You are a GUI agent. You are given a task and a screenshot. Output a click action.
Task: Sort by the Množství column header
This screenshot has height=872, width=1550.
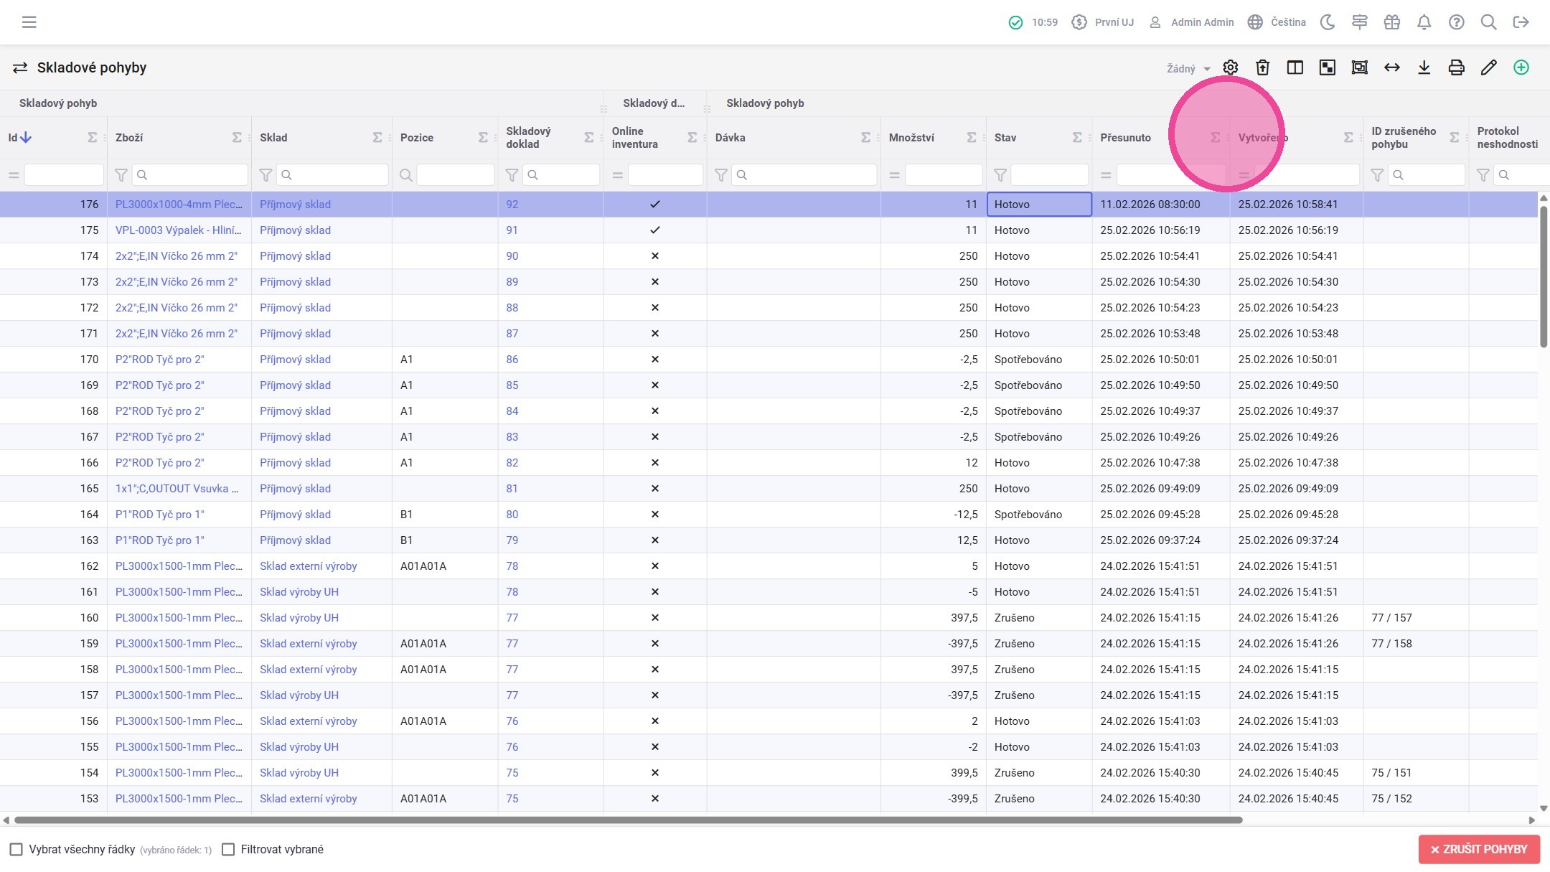click(911, 138)
